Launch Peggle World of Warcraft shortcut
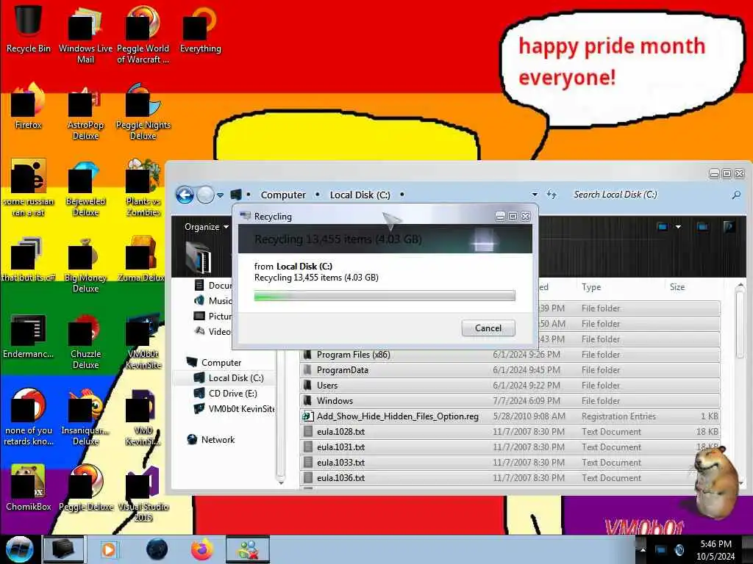This screenshot has width=753, height=564. pyautogui.click(x=143, y=34)
